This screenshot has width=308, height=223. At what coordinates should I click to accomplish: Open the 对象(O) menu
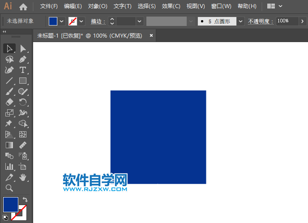pyautogui.click(x=98, y=6)
